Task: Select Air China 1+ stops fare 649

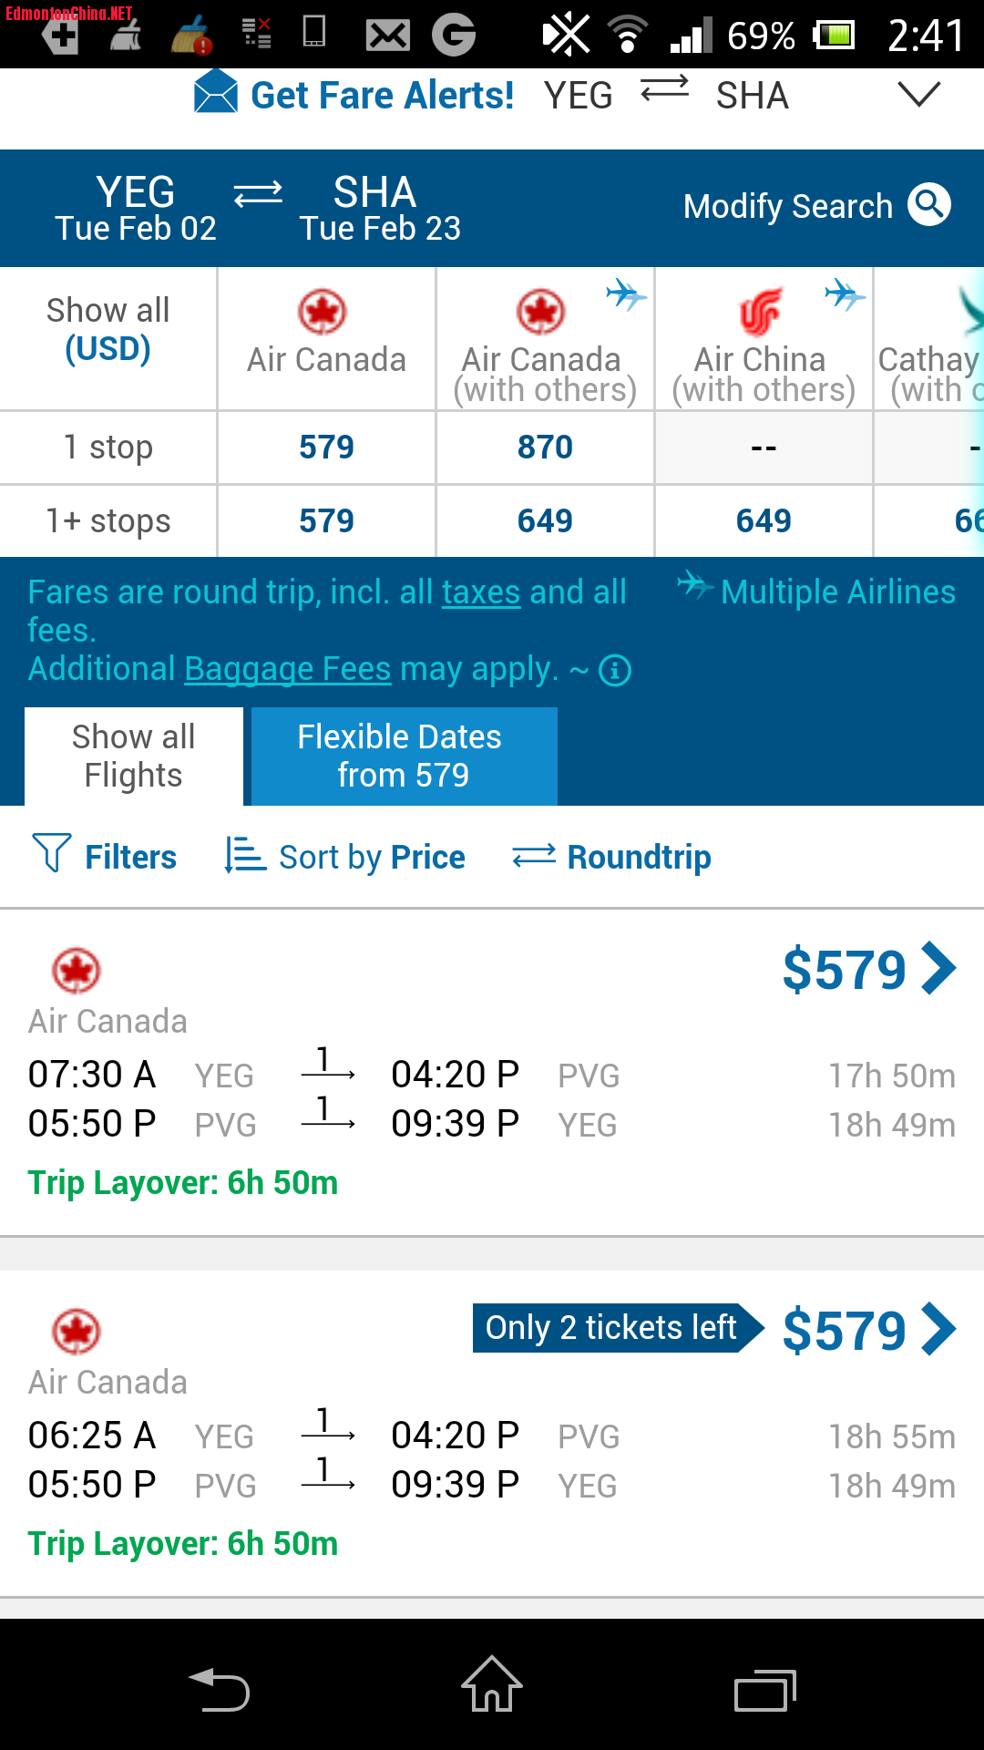Action: tap(764, 521)
